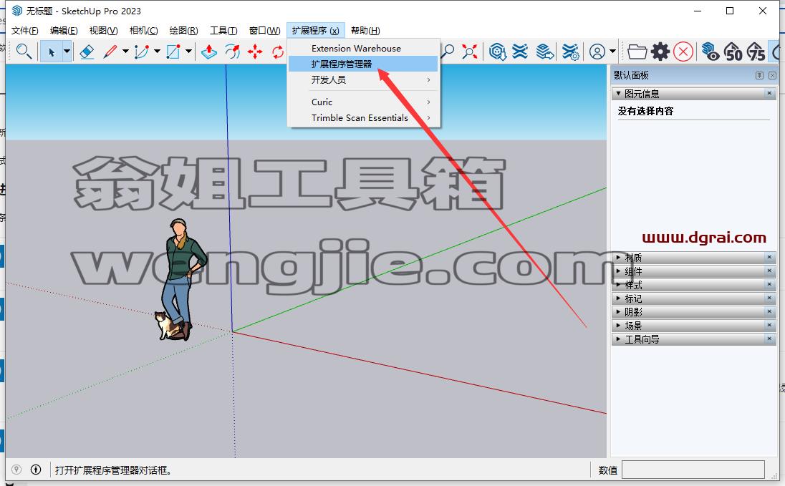The height and width of the screenshot is (486, 785).
Task: Select the Arc tool
Action: [x=142, y=51]
